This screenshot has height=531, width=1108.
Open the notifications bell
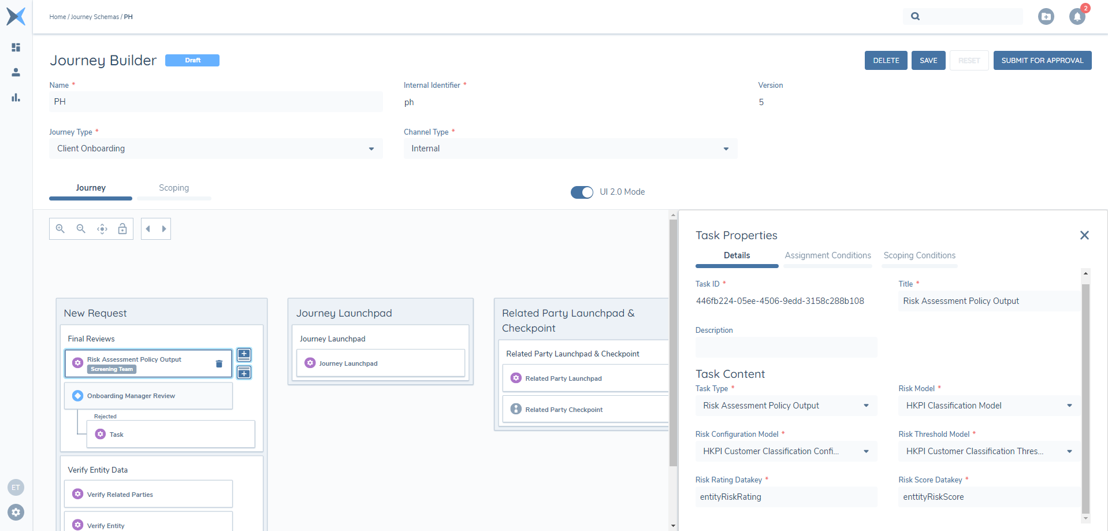coord(1077,17)
